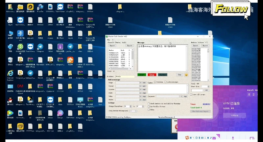The width and height of the screenshot is (263, 142).
Task: Enable the custom messages checkbox
Action: [x=165, y=82]
